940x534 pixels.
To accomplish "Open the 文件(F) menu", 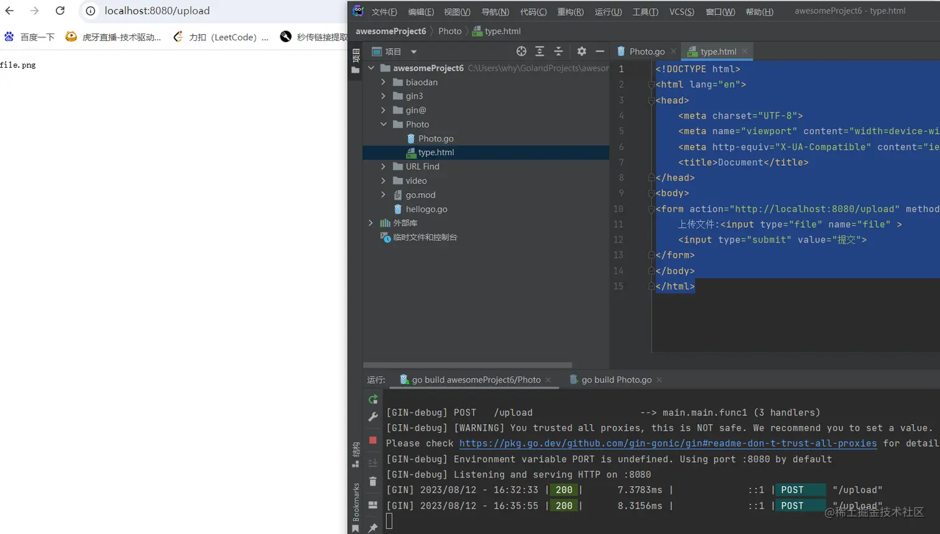I will (x=384, y=12).
